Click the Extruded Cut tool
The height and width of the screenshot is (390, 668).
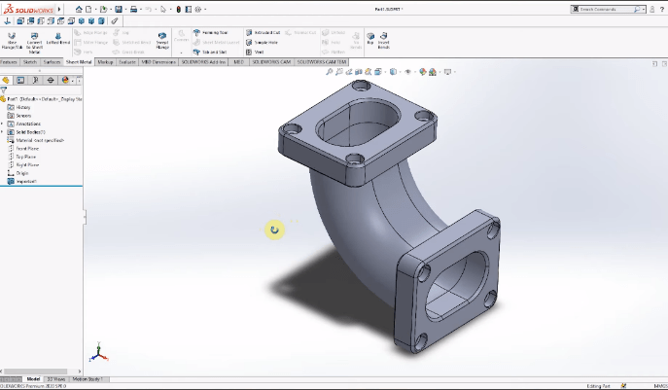point(263,32)
